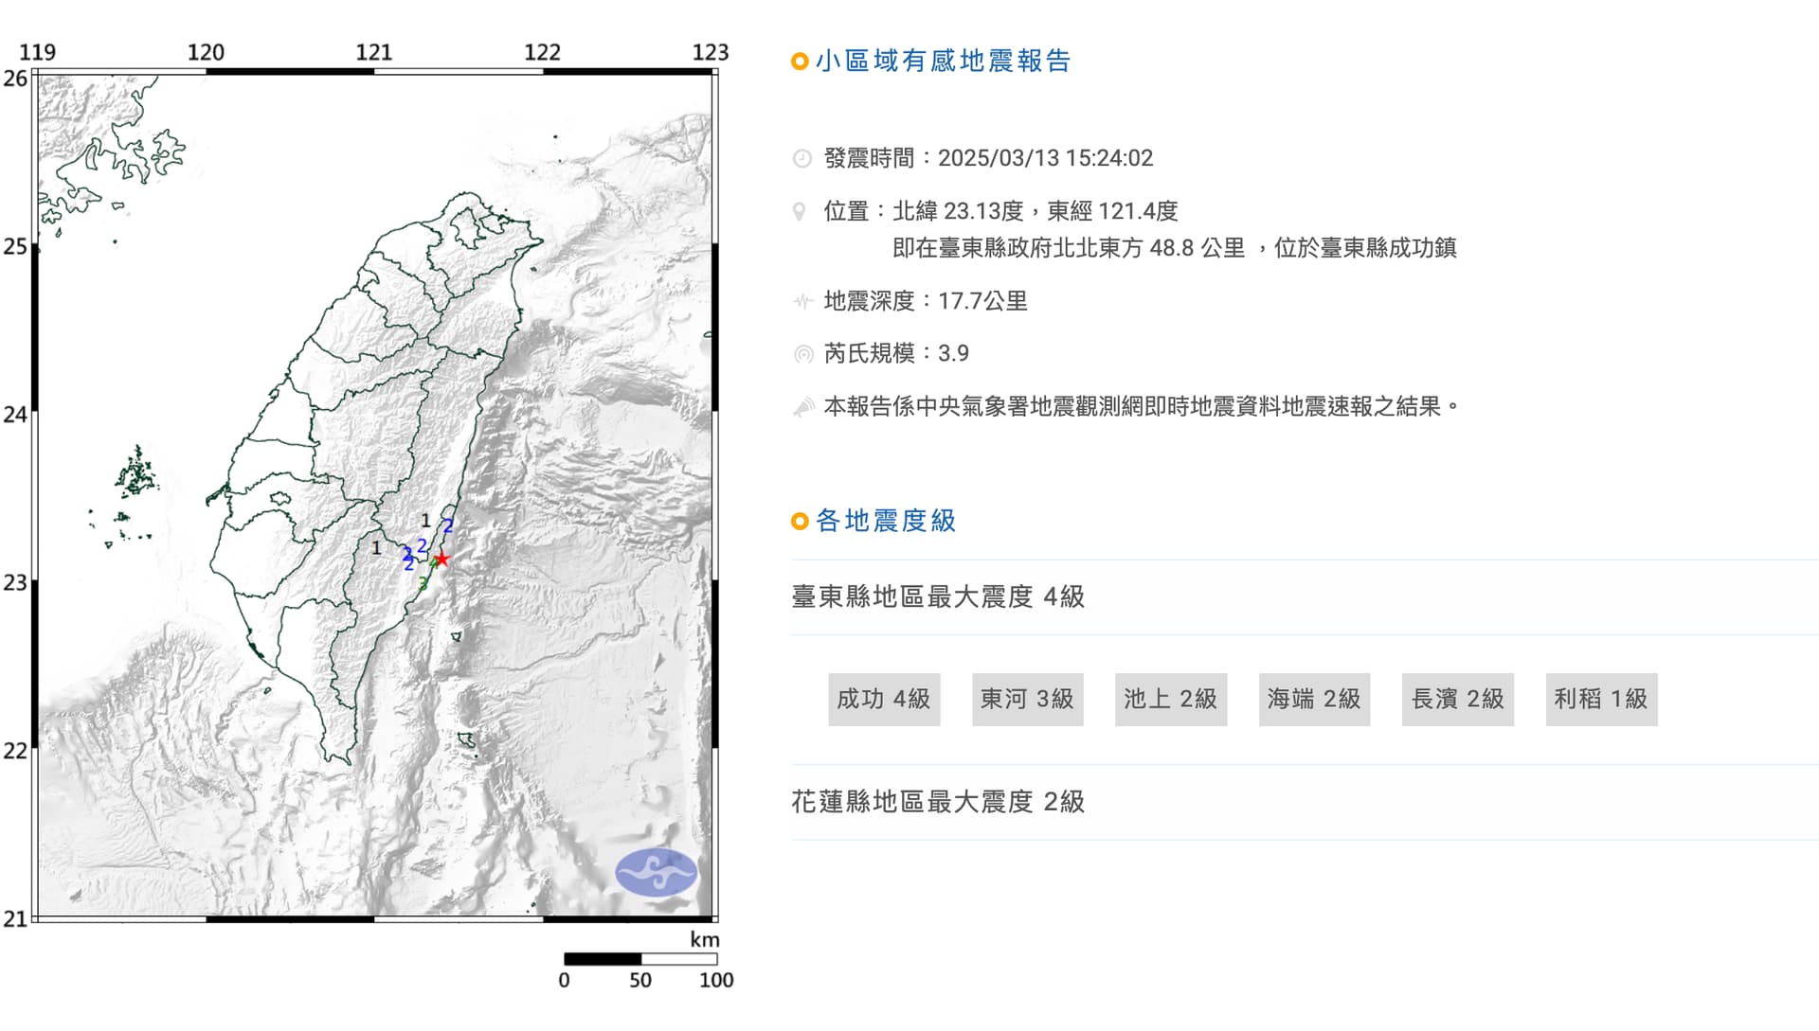Select the 成功 4級 intensity tag
This screenshot has width=1819, height=1031.
[x=883, y=700]
